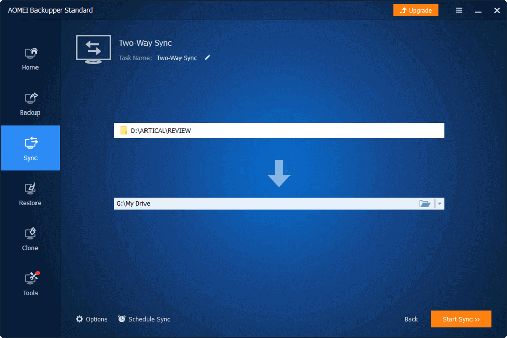Click the Upgrade button
This screenshot has width=507, height=338.
[x=416, y=10]
